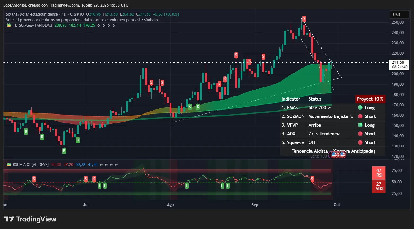Select the Oct label on the time axis
The image size is (414, 229).
click(x=336, y=204)
